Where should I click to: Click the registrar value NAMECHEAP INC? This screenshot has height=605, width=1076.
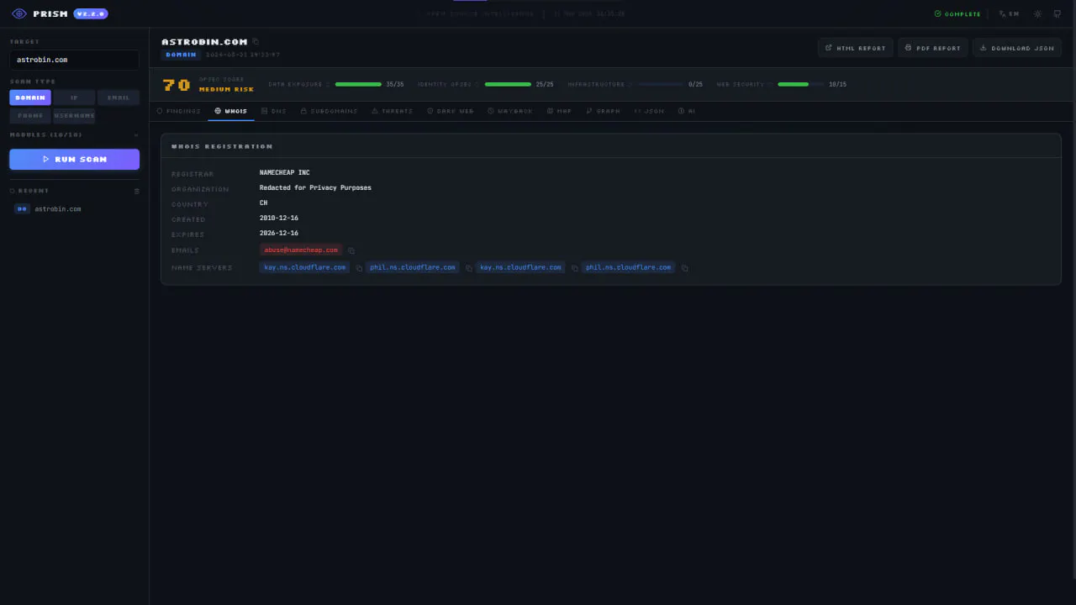(x=284, y=173)
